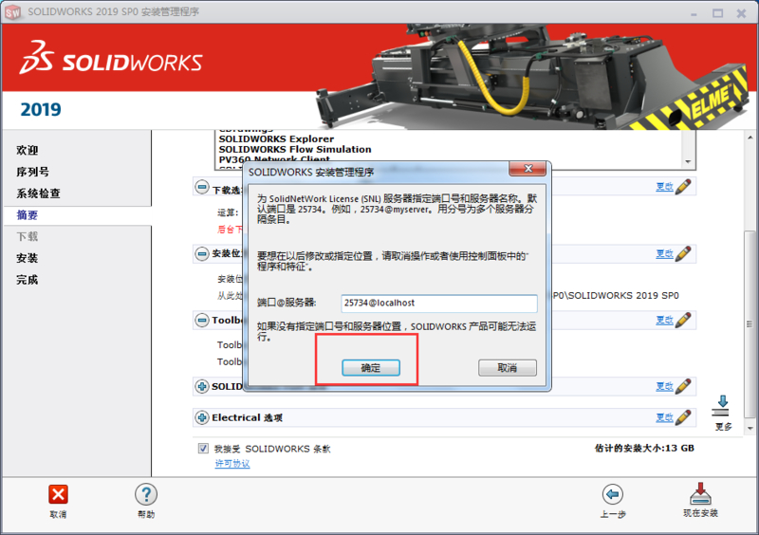Maximize the installation manager window
The image size is (759, 535).
point(718,13)
